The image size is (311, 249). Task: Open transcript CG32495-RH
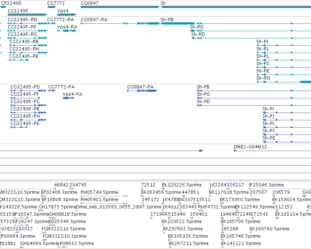(24, 49)
